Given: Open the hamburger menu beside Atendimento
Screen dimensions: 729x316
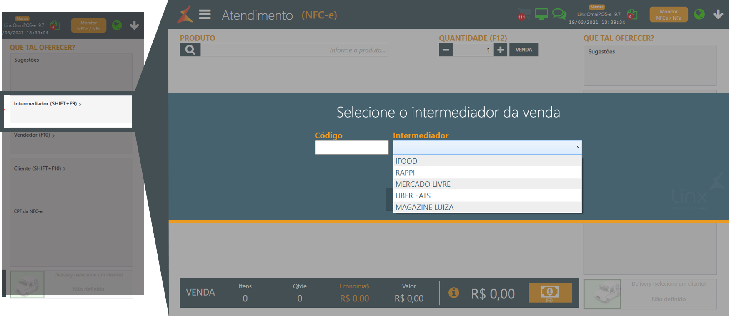Looking at the screenshot, I should [205, 15].
